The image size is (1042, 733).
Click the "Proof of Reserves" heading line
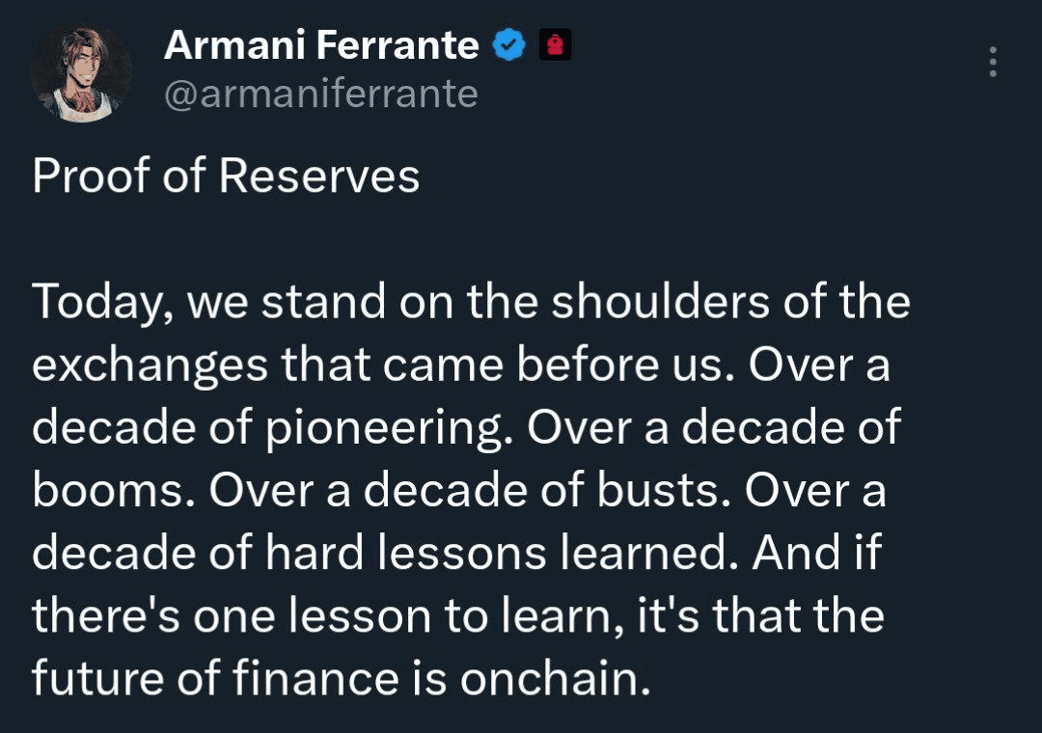click(226, 176)
